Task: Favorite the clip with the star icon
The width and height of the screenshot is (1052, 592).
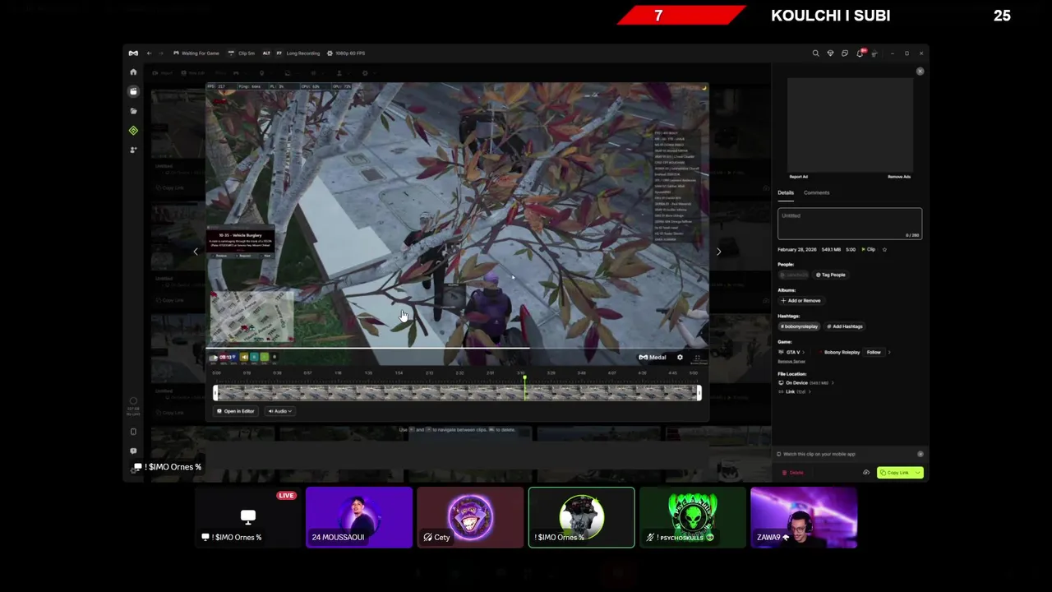Action: point(884,249)
